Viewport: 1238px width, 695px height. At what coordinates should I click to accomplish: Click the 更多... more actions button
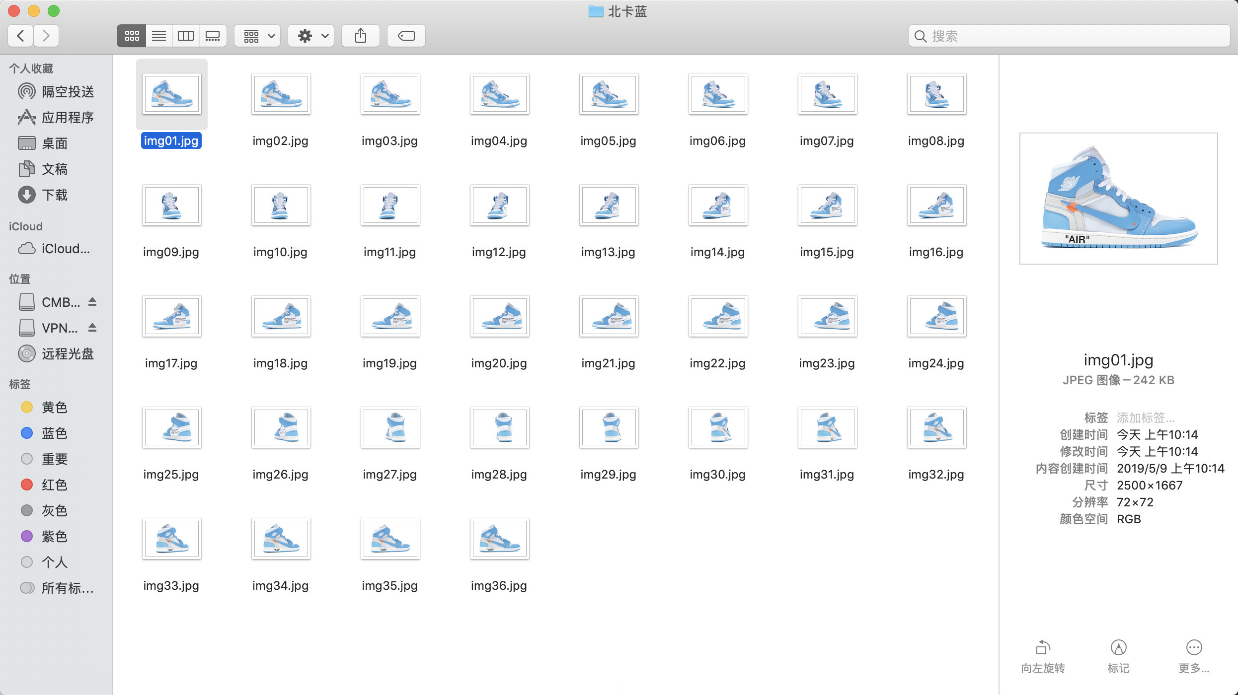1194,656
